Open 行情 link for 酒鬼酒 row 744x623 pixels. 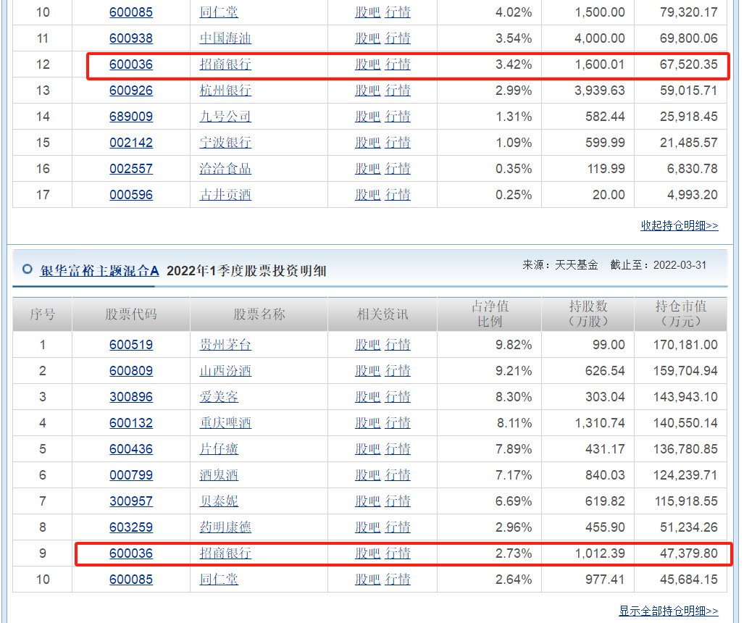(398, 475)
